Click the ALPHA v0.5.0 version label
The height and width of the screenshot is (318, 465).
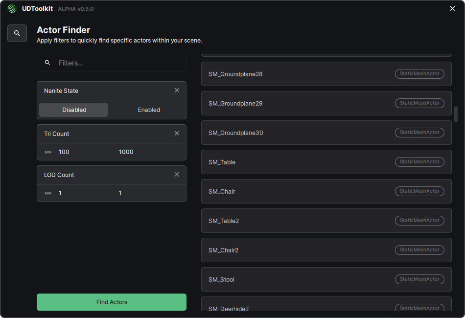[x=75, y=9]
